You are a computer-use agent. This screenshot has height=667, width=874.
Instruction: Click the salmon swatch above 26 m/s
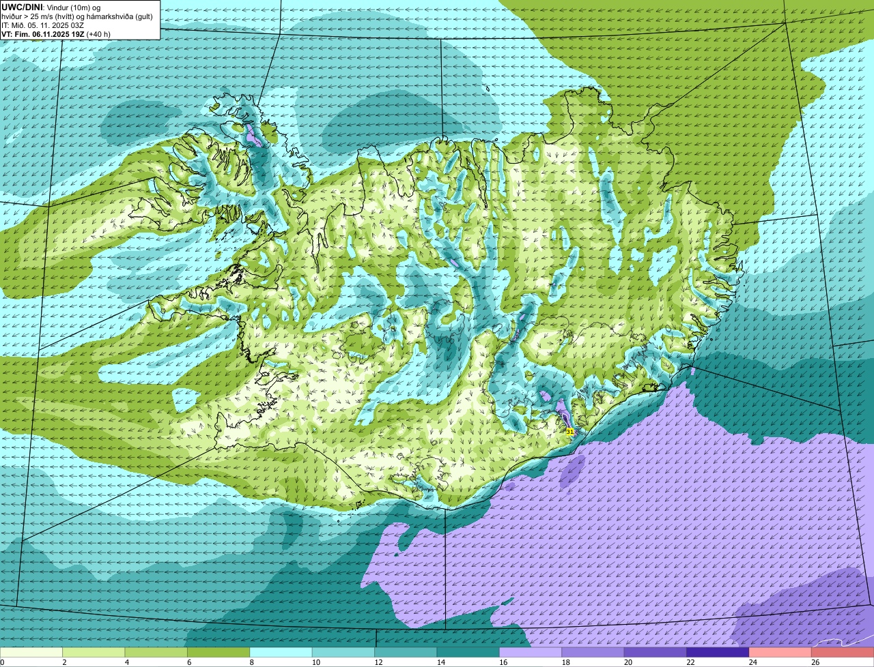[x=843, y=652]
